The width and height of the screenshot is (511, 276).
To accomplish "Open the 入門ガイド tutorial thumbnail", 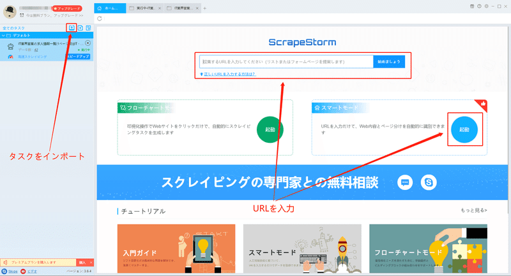I will click(176, 249).
